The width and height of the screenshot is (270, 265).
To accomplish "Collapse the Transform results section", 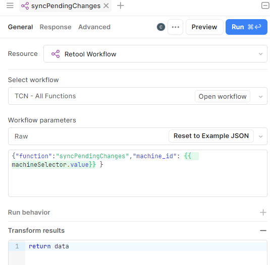I will pyautogui.click(x=263, y=230).
